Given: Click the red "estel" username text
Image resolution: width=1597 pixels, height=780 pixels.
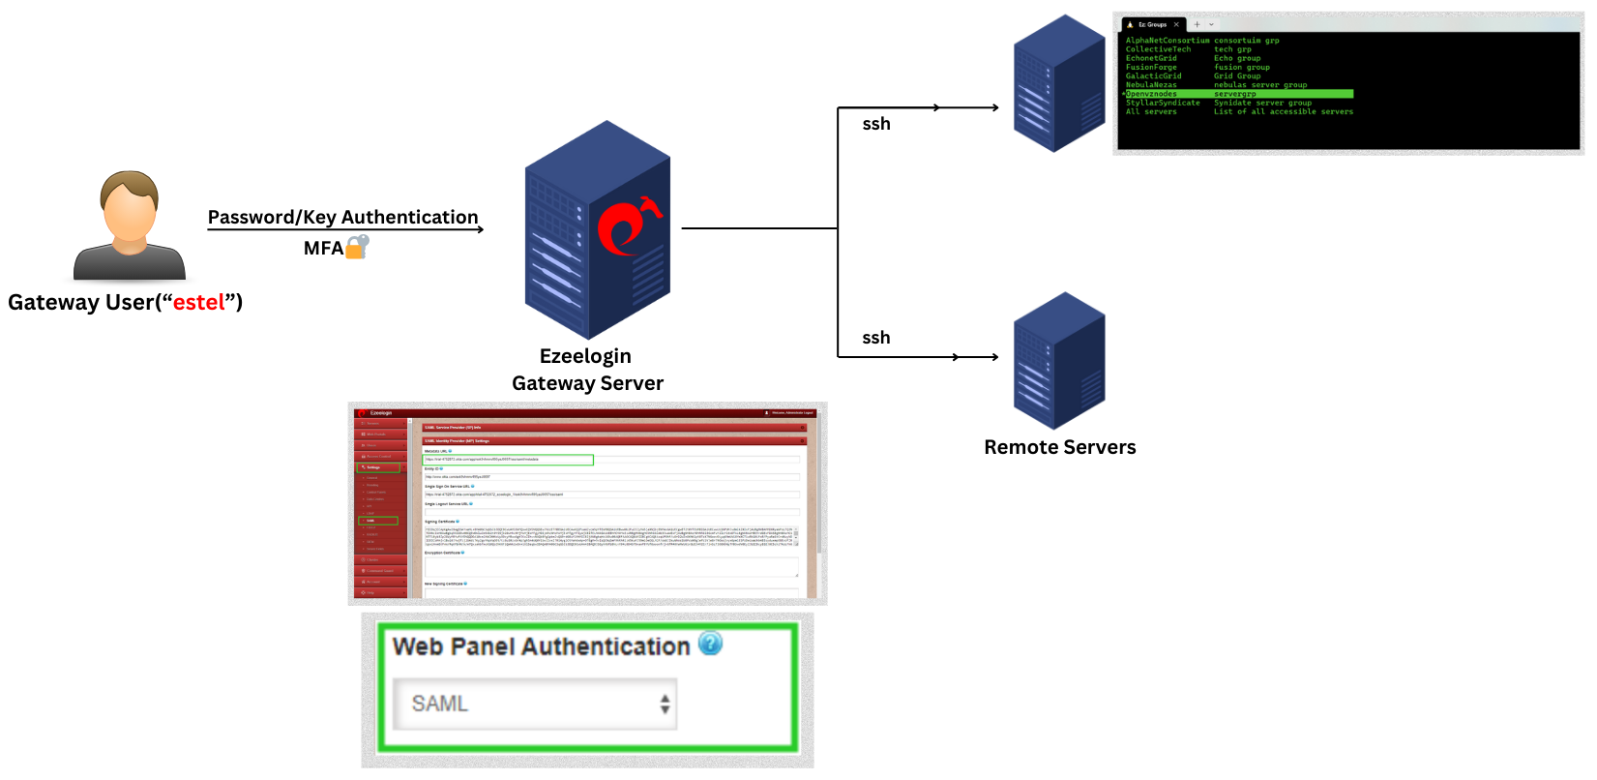Looking at the screenshot, I should (x=199, y=302).
